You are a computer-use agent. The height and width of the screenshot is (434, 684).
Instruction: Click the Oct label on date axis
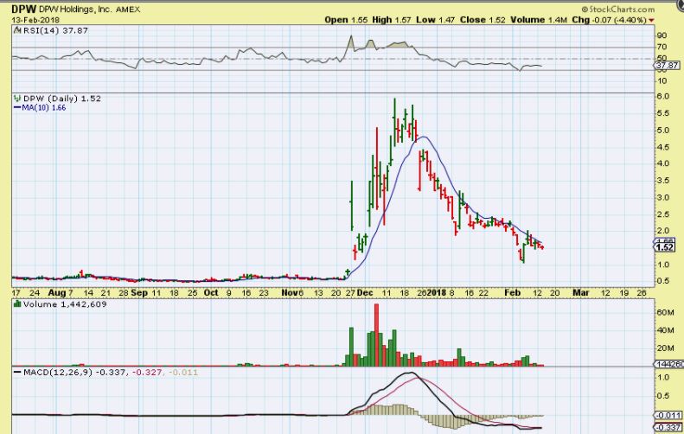click(x=211, y=293)
